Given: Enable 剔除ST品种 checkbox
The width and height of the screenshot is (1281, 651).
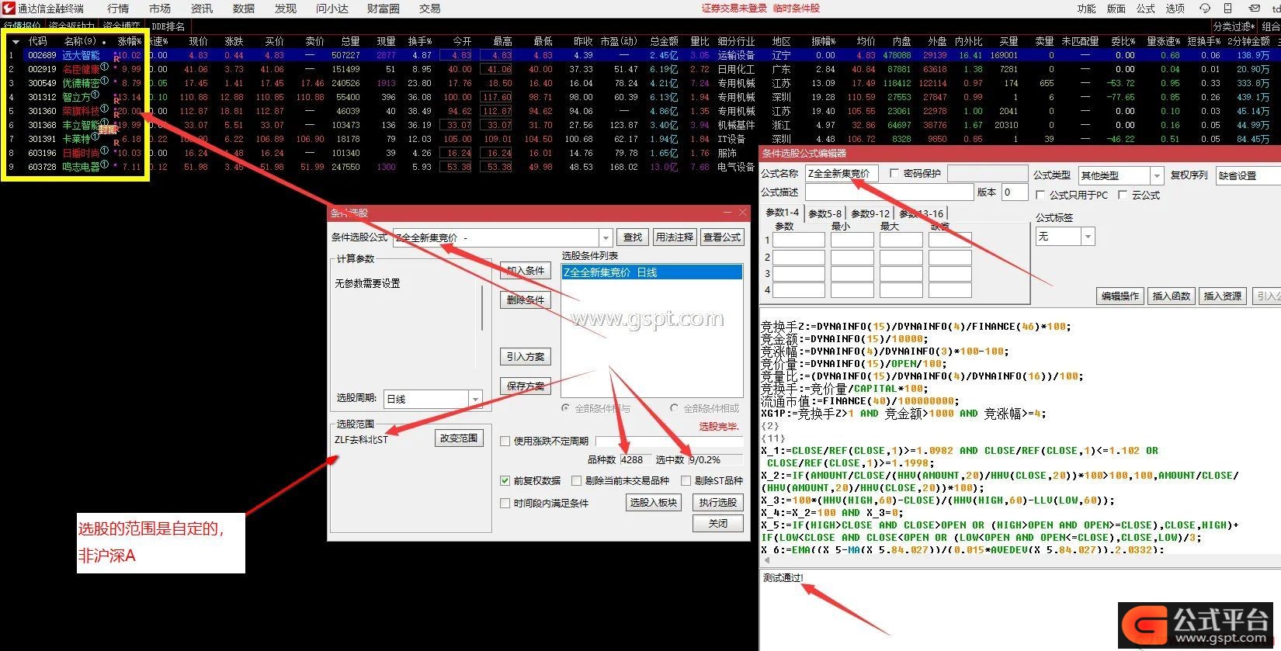Looking at the screenshot, I should [x=686, y=480].
